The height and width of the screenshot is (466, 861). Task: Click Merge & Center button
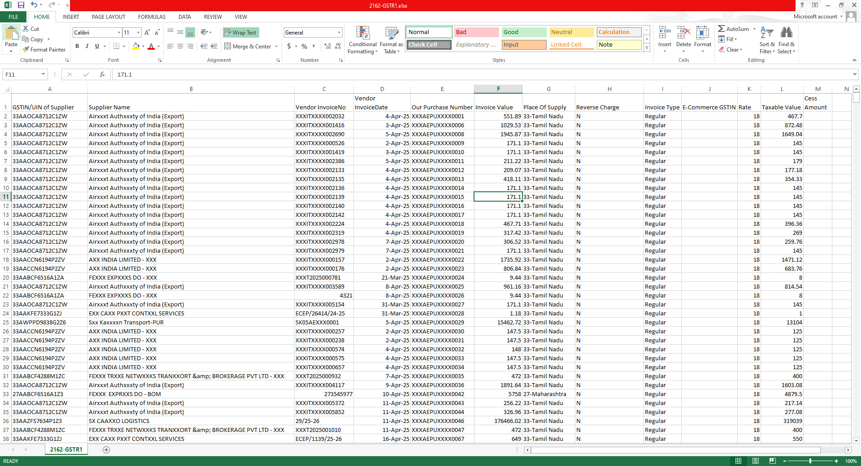pyautogui.click(x=248, y=47)
